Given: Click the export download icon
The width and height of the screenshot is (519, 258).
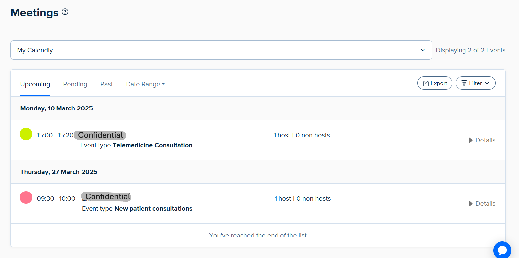Looking at the screenshot, I should pos(426,83).
